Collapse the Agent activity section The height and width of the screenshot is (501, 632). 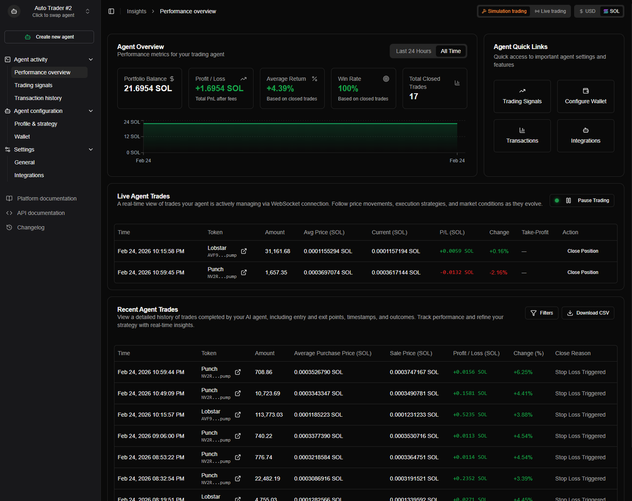click(91, 60)
